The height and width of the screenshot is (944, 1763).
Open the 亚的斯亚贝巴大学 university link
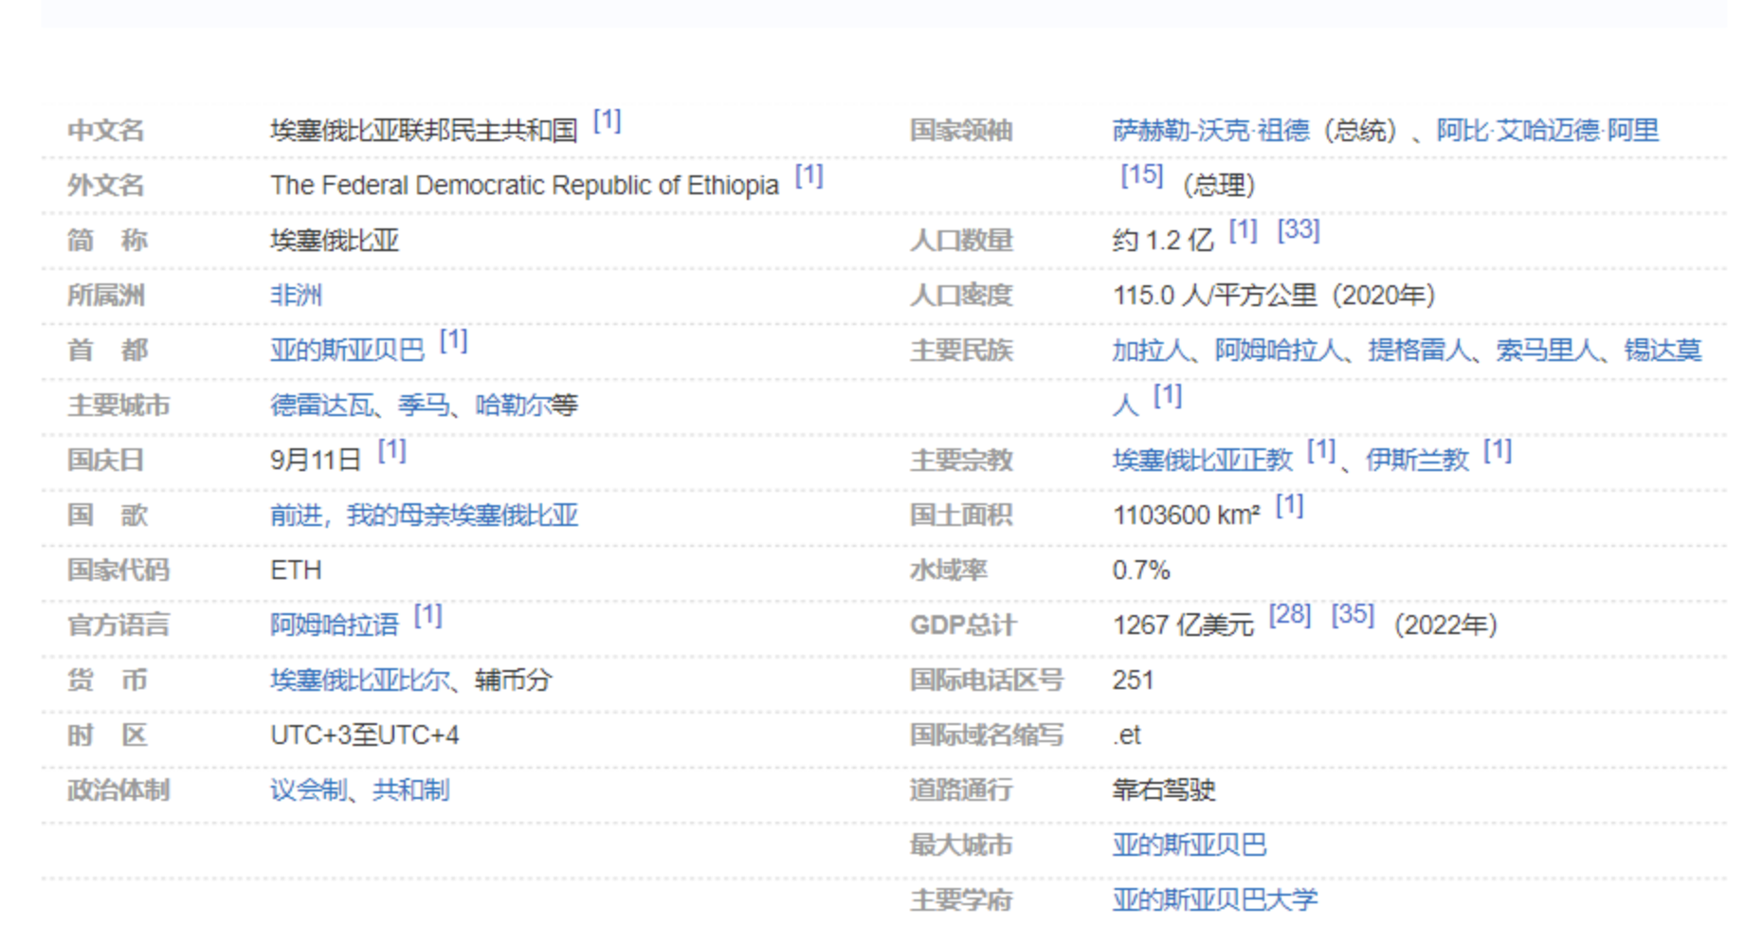(x=1215, y=900)
